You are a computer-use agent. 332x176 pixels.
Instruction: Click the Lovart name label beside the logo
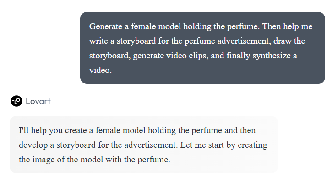pyautogui.click(x=38, y=101)
